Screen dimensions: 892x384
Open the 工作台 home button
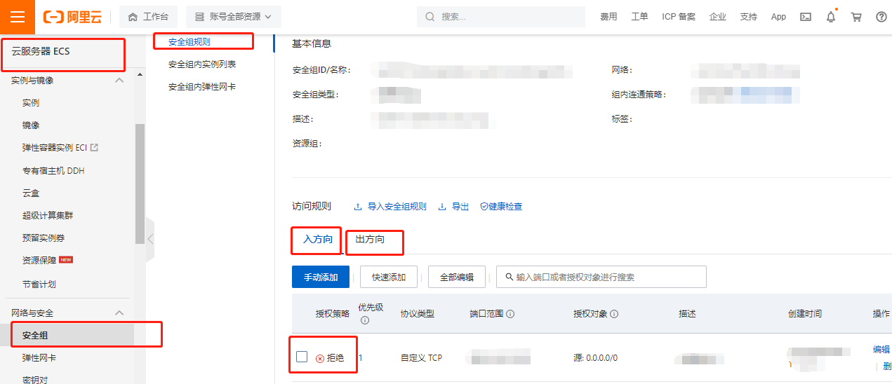148,17
